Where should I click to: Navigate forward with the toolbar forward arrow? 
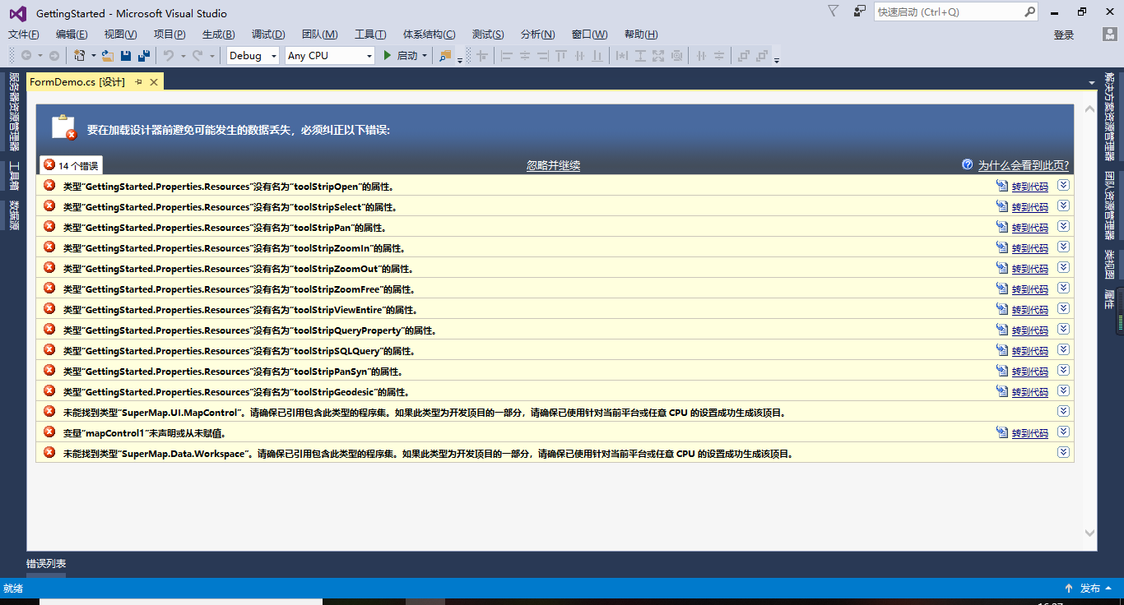click(53, 56)
